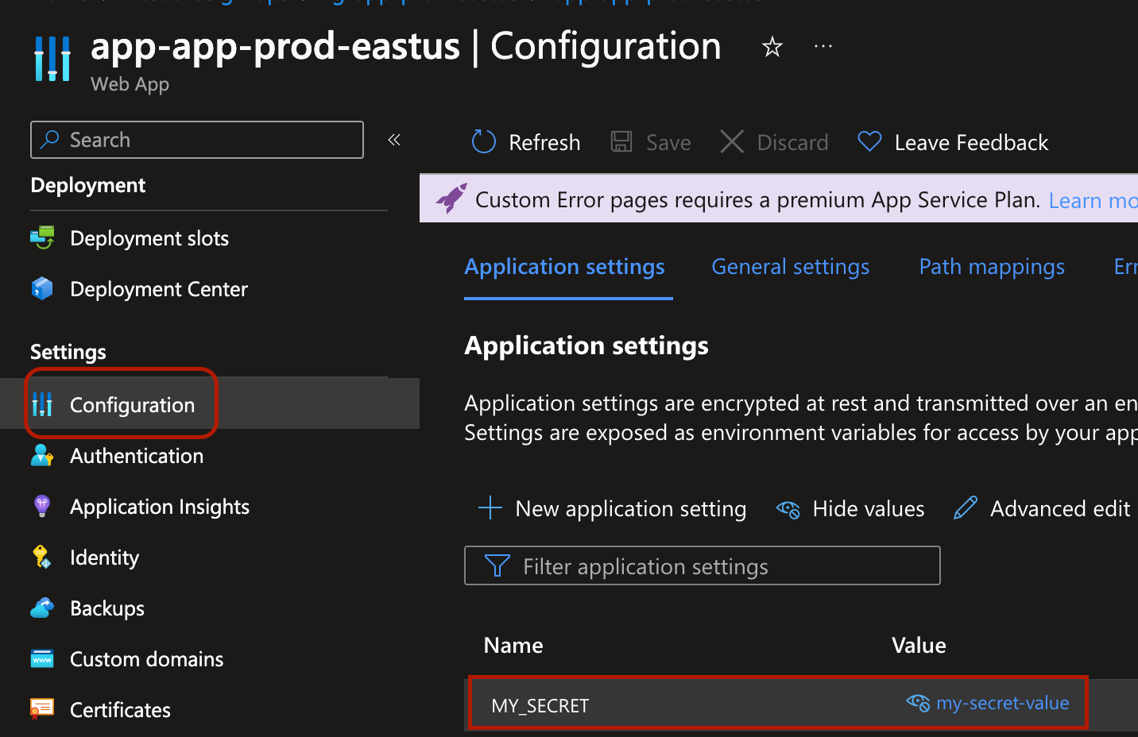Open the ellipsis more options menu
This screenshot has width=1138, height=737.
tap(823, 47)
